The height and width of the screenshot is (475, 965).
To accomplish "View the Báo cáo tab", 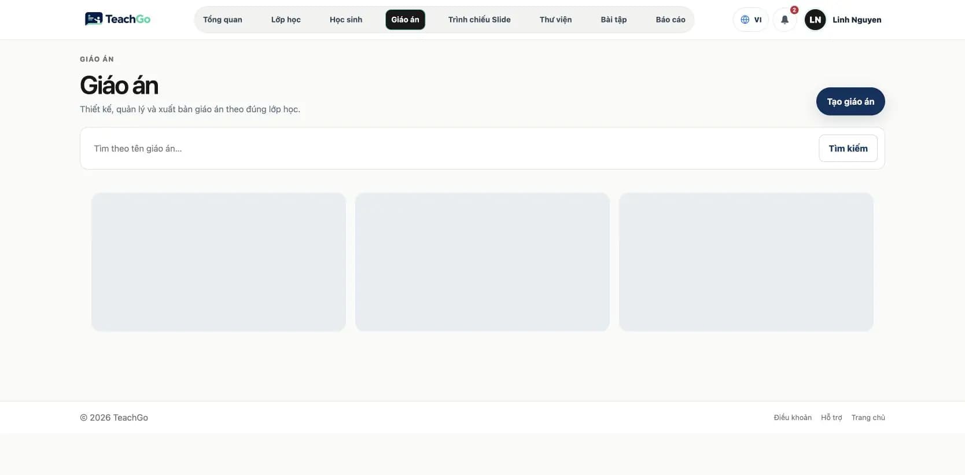I will click(x=671, y=20).
